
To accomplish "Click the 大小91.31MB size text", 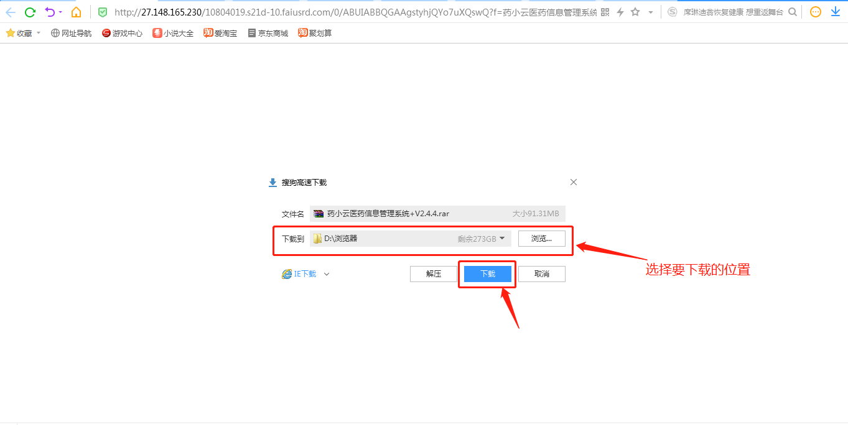I will click(x=536, y=214).
